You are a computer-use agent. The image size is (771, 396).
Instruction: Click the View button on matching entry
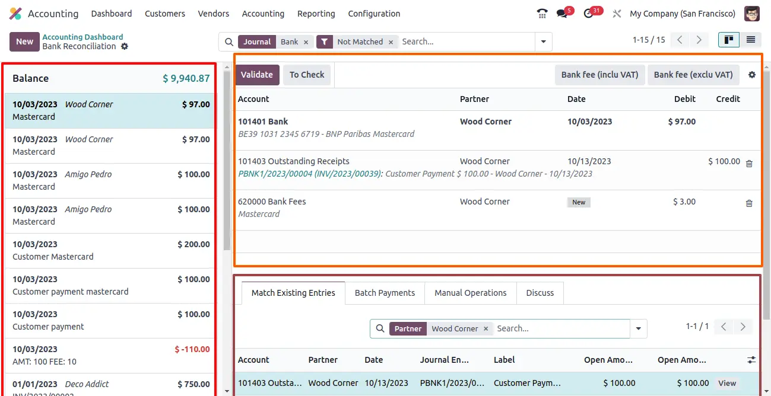[727, 383]
